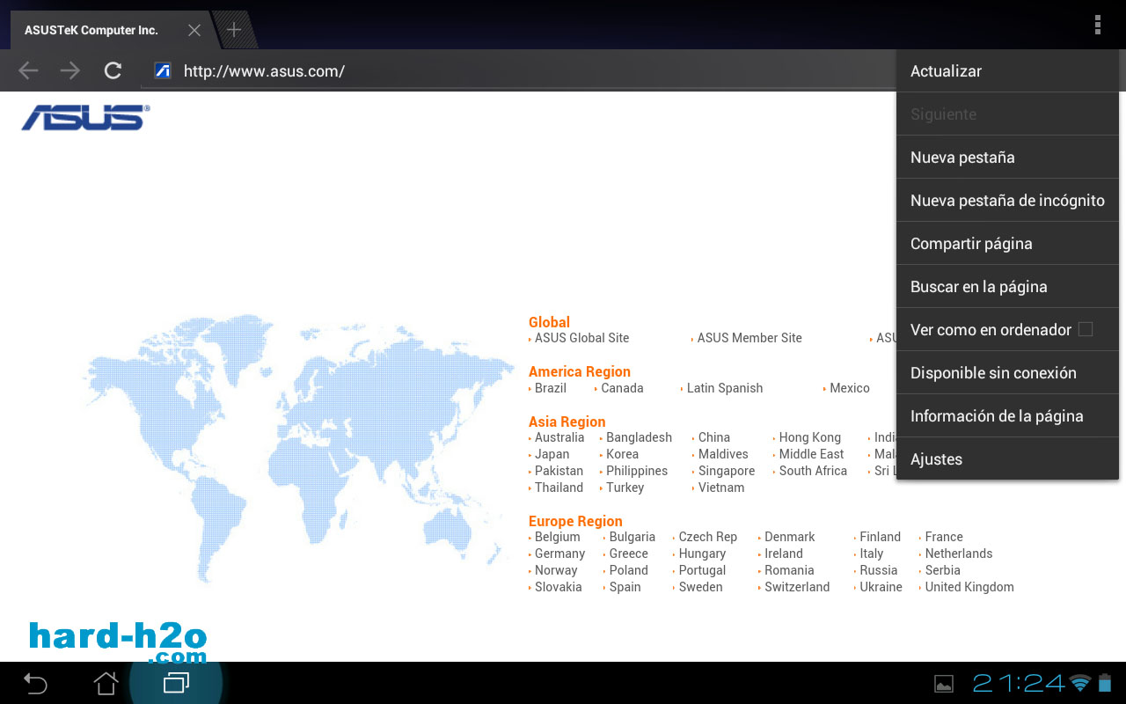Open the Italy link
Viewport: 1126px width, 704px height.
pos(872,554)
